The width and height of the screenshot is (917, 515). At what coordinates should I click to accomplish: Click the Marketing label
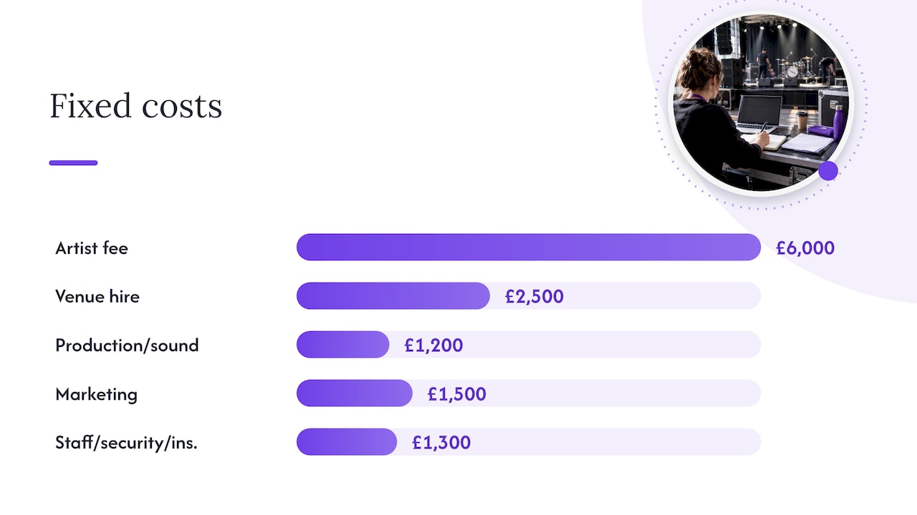[x=96, y=394]
